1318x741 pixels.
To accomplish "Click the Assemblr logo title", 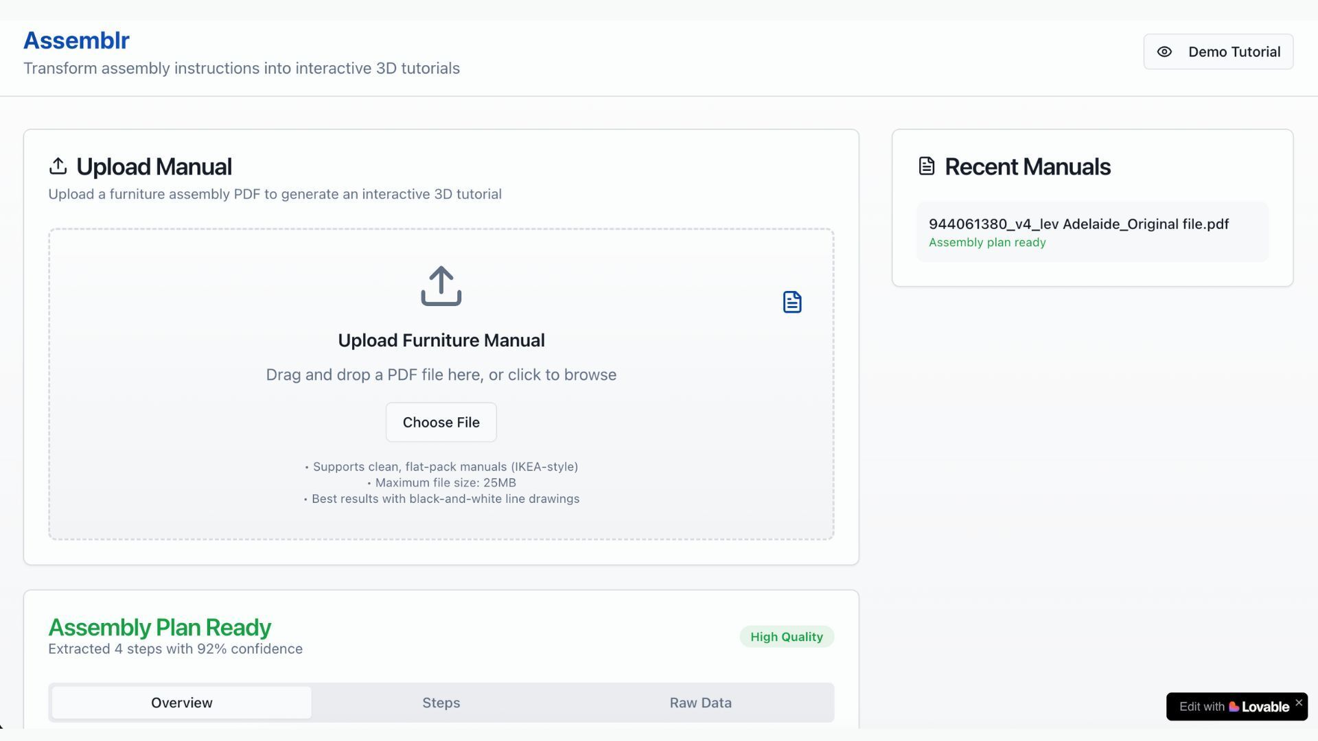I will click(x=76, y=40).
